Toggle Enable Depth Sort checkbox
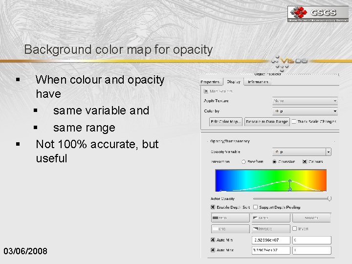352x264 pixels. [x=213, y=207]
